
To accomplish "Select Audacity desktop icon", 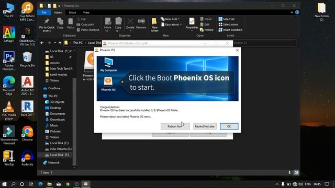I will tap(27, 158).
